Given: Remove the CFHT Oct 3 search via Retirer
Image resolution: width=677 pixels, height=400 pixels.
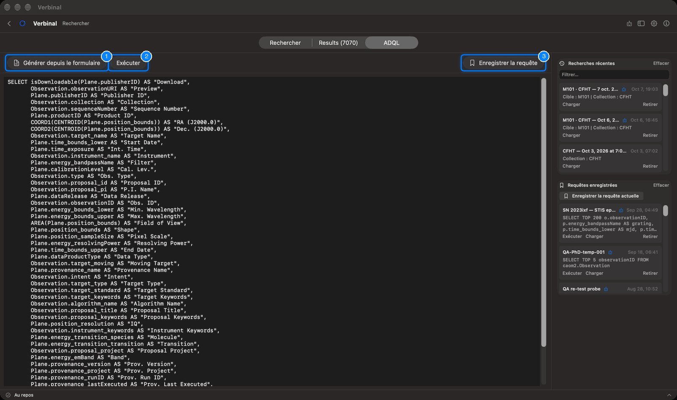Looking at the screenshot, I should [x=650, y=166].
